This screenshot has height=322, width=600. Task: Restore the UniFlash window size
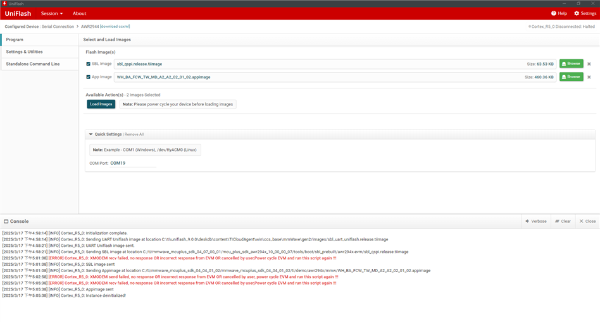pos(578,3)
